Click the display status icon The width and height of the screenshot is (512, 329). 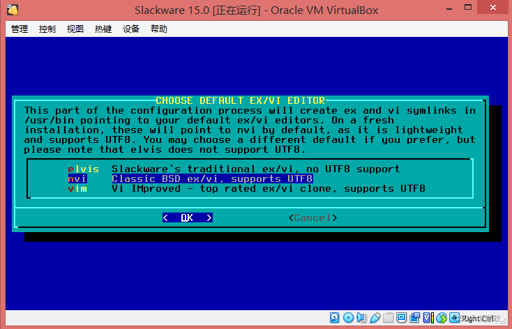tap(402, 317)
